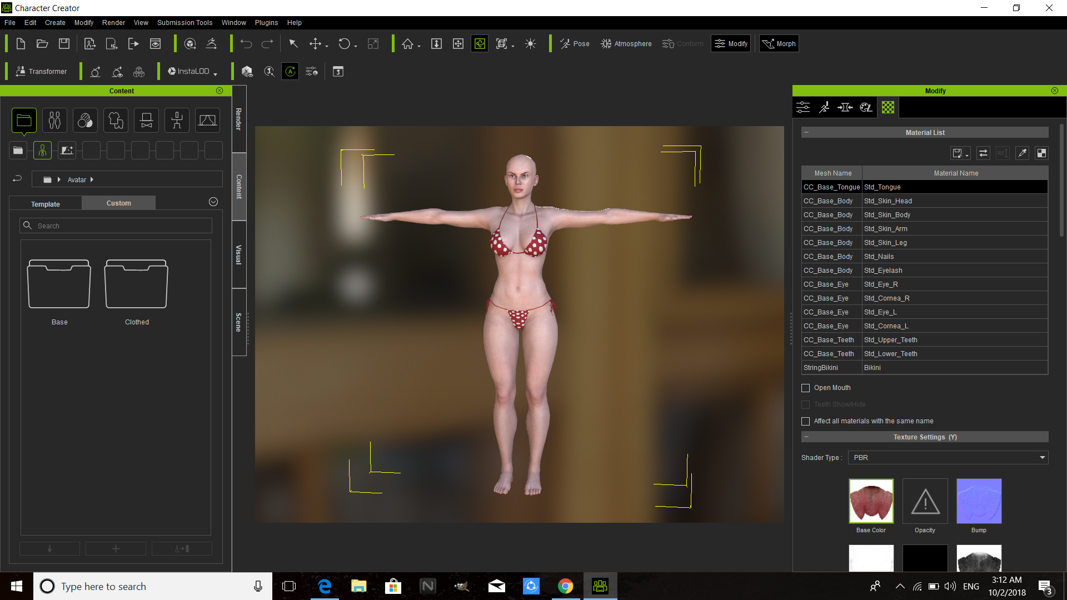Open File Explorer from the taskbar
This screenshot has width=1067, height=600.
[x=358, y=586]
